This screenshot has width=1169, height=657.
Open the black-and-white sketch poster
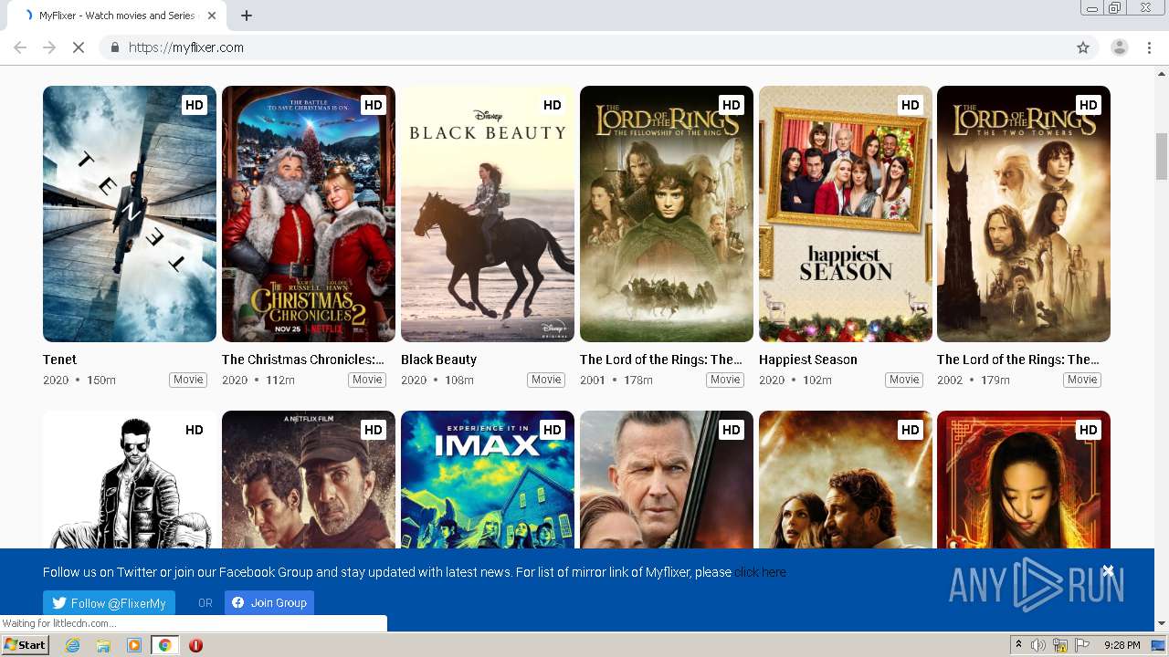click(130, 479)
